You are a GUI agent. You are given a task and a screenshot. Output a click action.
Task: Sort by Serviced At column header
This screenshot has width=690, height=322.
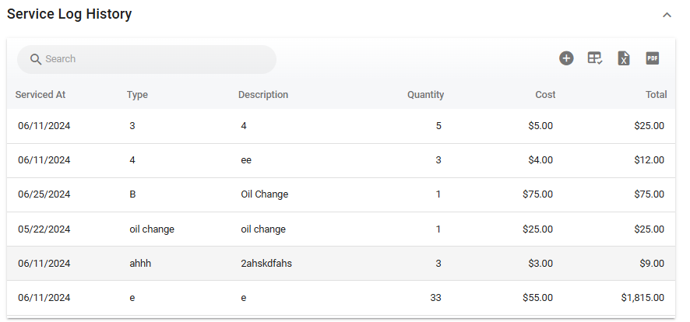click(40, 95)
